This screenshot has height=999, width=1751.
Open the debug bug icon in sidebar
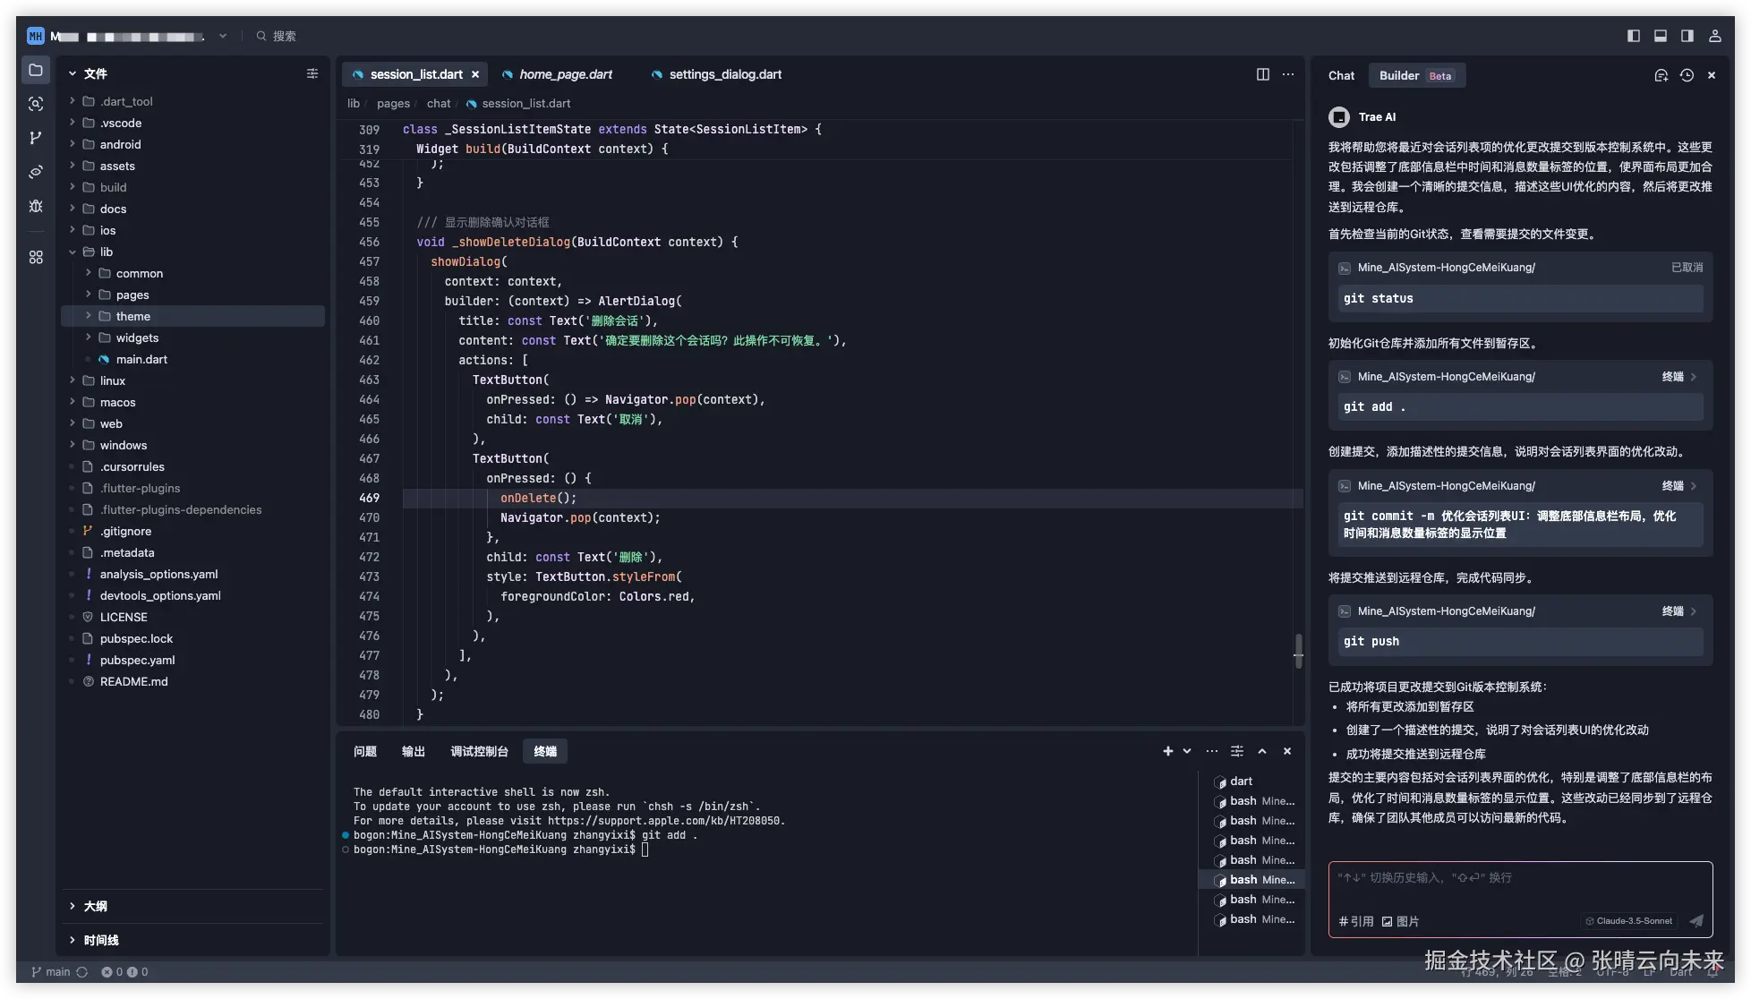pos(36,206)
